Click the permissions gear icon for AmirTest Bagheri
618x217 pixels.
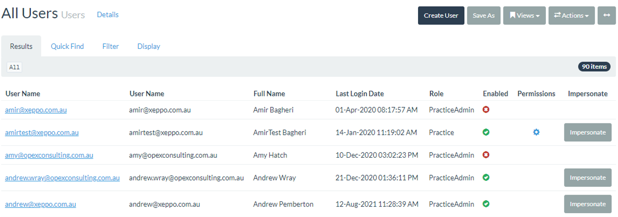coord(536,132)
